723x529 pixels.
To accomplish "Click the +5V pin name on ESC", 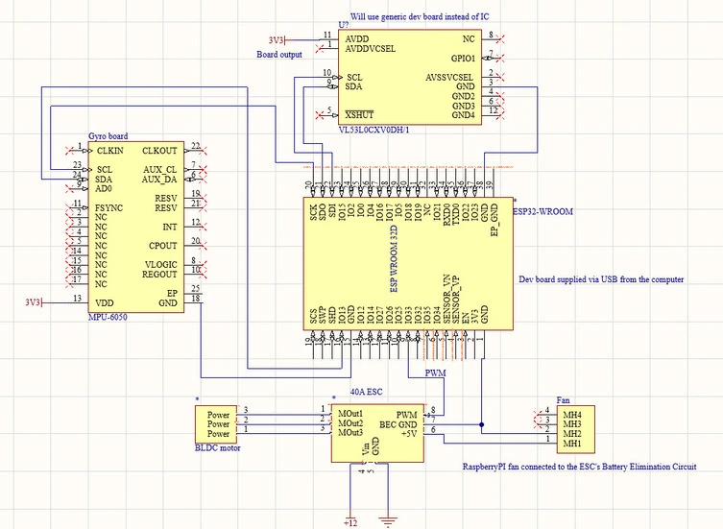I will (409, 434).
